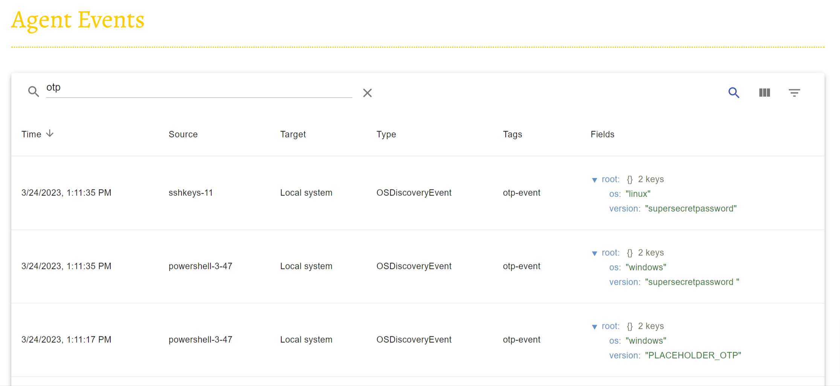Viewport: 840px width, 386px height.
Task: Click the version value "supersecretpassword " in the windows row
Action: point(692,282)
